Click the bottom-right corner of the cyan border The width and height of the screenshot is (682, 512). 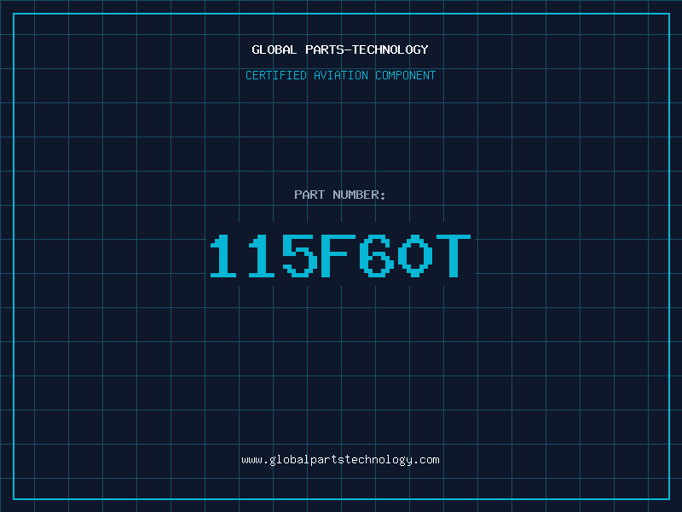coord(668,498)
